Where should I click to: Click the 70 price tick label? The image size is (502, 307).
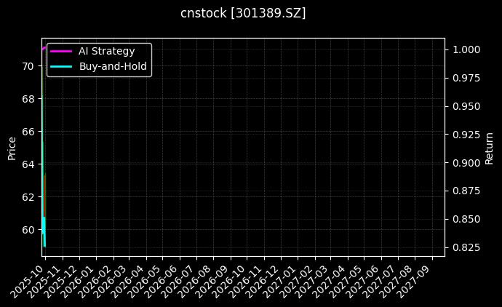pyautogui.click(x=28, y=66)
